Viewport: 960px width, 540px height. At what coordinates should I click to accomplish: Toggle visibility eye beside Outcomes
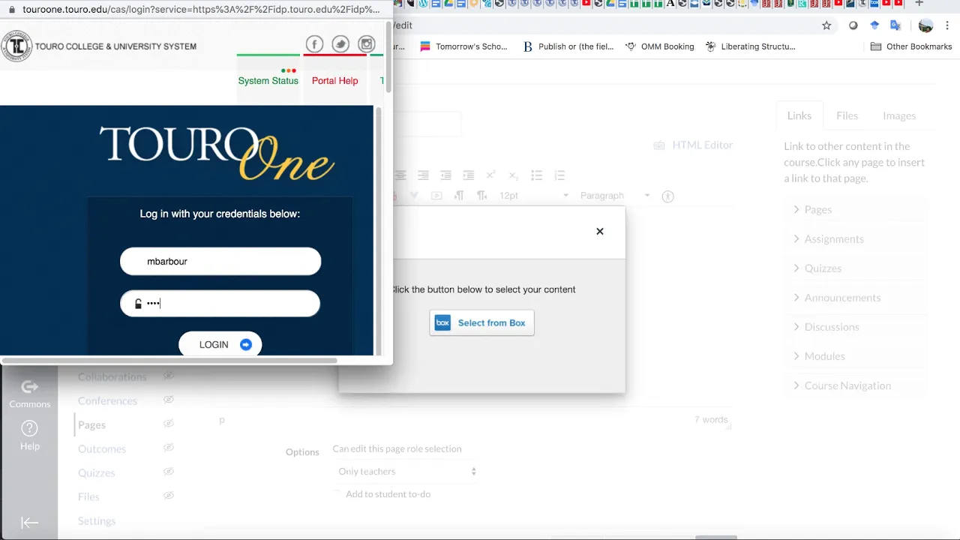tap(169, 448)
